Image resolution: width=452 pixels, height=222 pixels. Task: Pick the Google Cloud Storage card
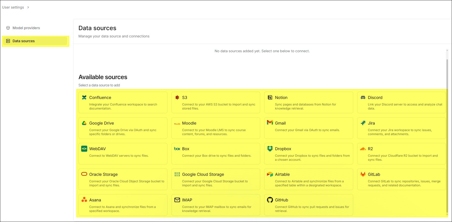[x=216, y=179]
